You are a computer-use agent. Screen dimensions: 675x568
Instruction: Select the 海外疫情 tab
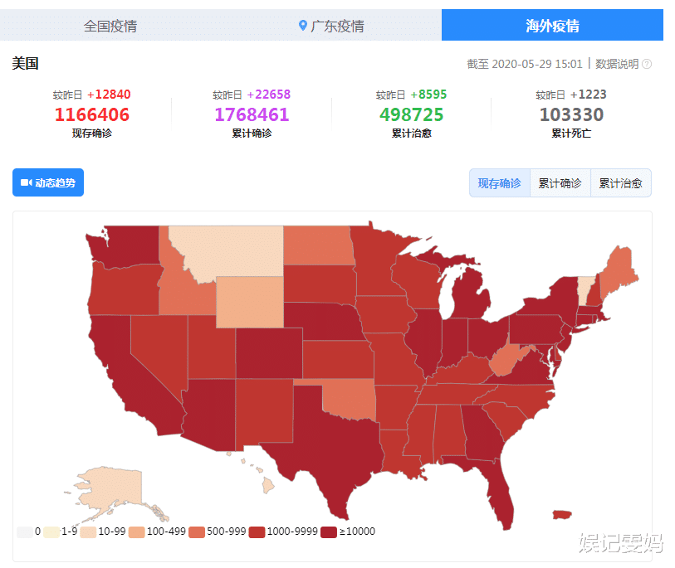coord(552,26)
